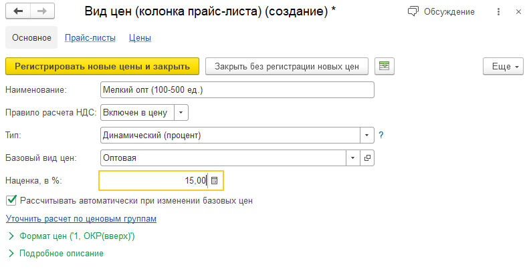
Task: Click the forward navigation arrow
Action: 42,12
